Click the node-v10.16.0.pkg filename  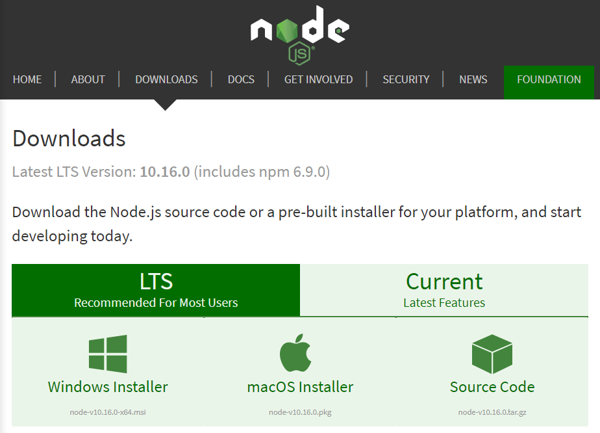tap(300, 412)
